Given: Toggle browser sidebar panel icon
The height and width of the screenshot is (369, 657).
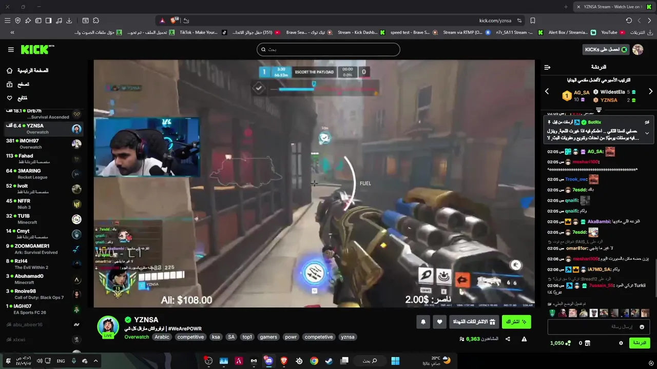Looking at the screenshot, I should tap(49, 20).
